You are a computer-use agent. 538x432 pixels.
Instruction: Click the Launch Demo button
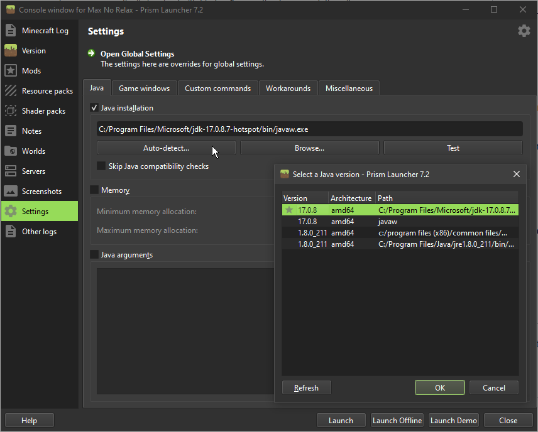point(454,420)
